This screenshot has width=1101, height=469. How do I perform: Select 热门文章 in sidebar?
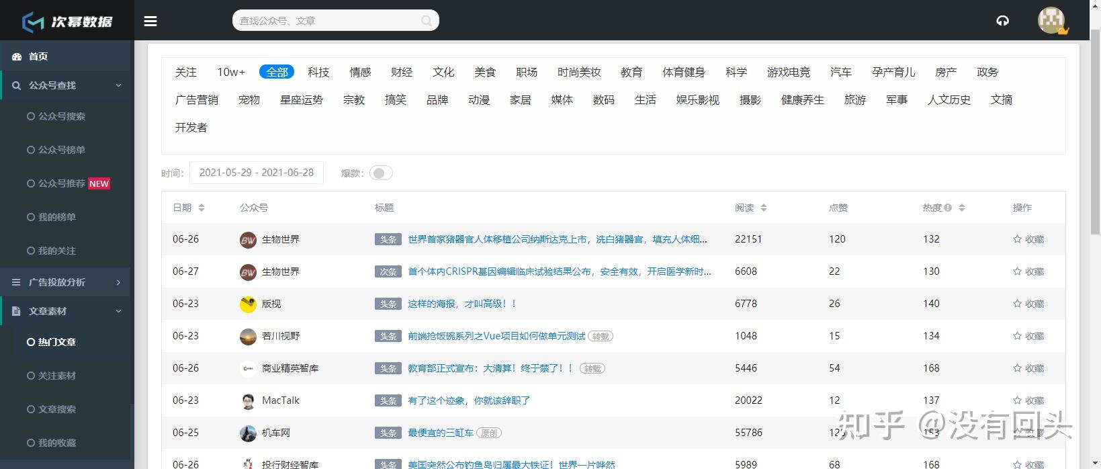click(x=51, y=342)
